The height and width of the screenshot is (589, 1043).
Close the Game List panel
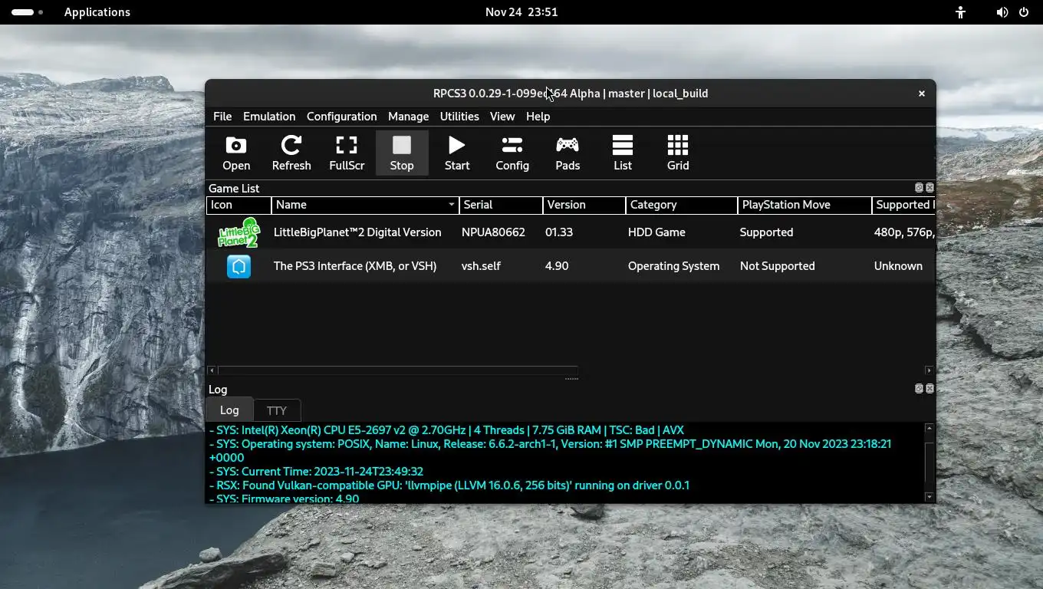929,188
